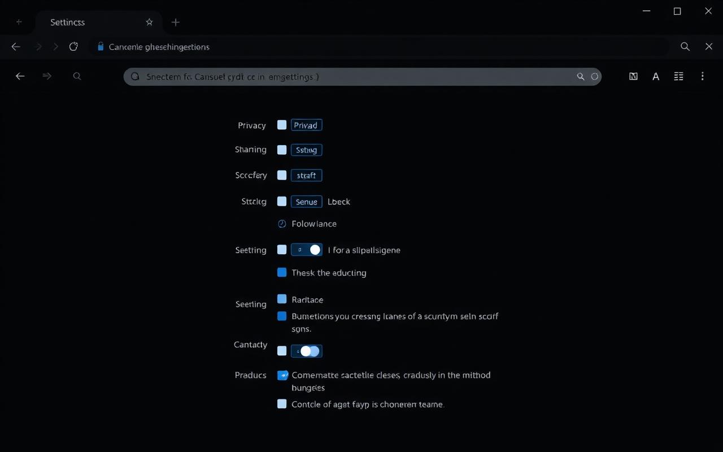The height and width of the screenshot is (452, 723).
Task: Click the 'Folowiance' link
Action: (314, 224)
